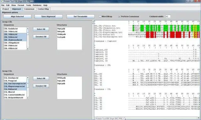Select 1DAN.pdb in the CBL structures list
201x120 pixels.
click(69, 34)
